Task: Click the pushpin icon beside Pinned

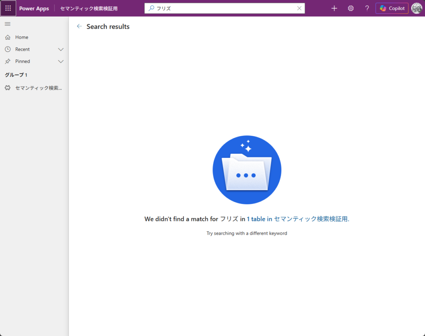Action: 7,61
